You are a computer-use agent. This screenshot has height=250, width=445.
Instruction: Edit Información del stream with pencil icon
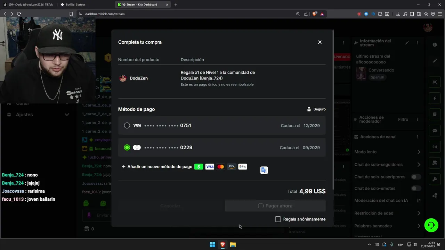[407, 43]
